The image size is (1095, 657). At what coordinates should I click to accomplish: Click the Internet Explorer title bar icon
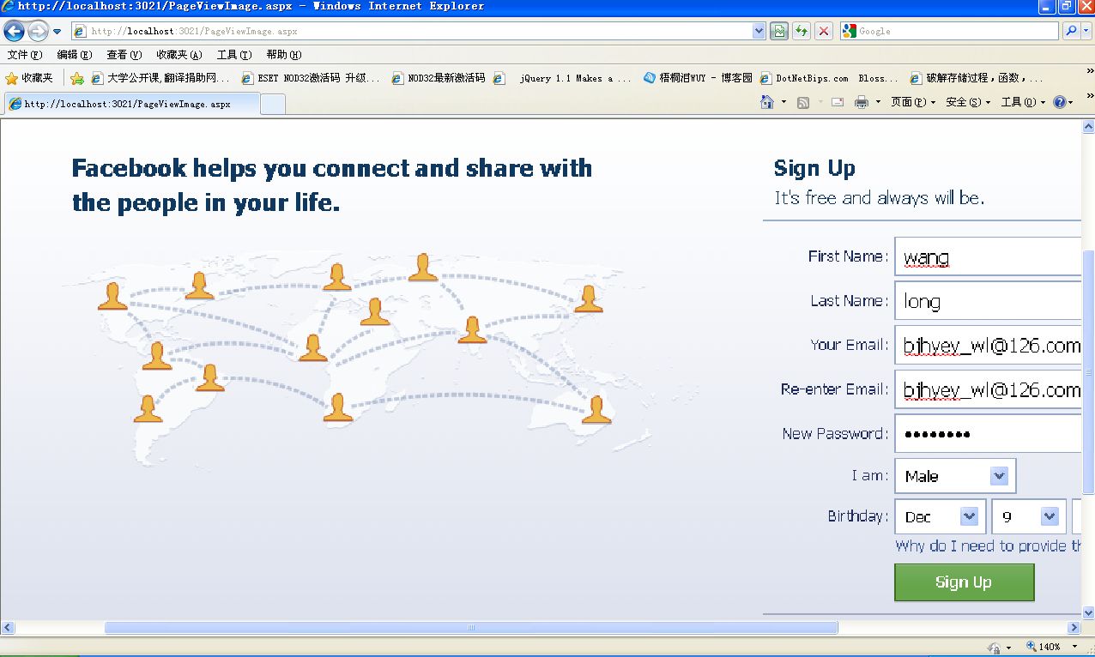tap(8, 6)
